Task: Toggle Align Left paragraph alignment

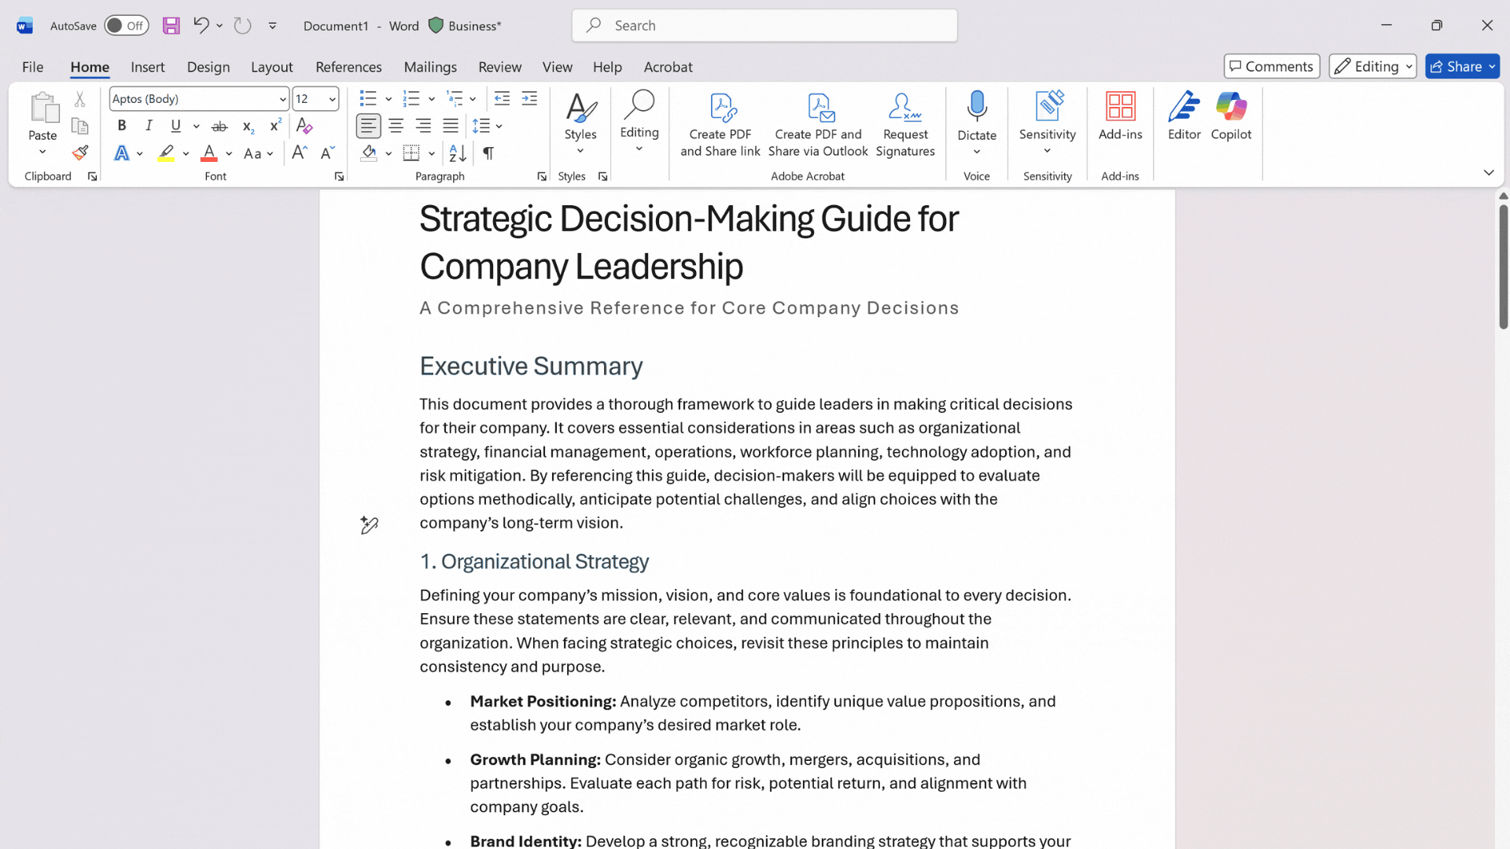Action: pos(368,126)
